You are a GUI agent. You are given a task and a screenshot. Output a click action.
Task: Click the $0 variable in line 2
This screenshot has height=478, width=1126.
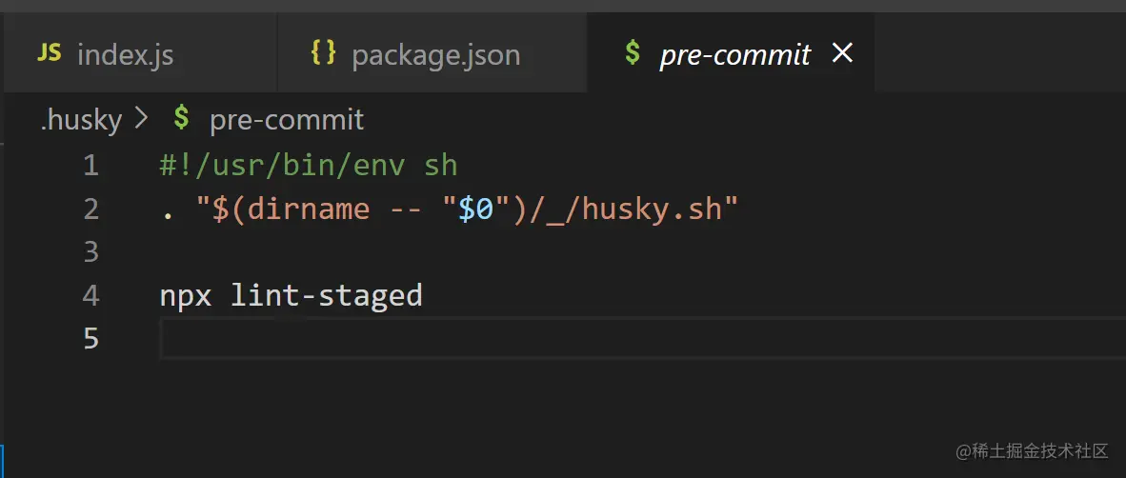coord(475,209)
